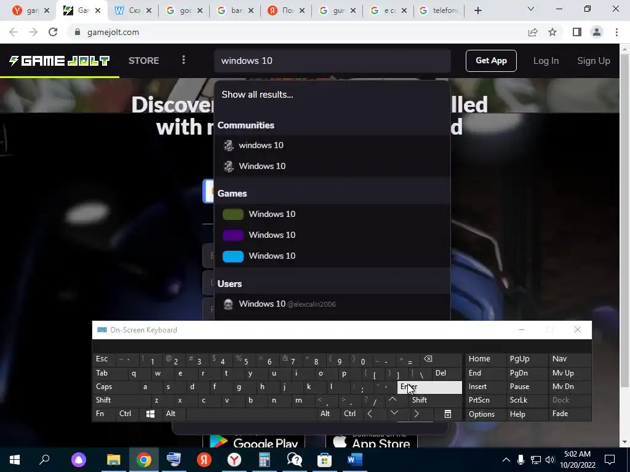Bookmark this page with the star icon
The height and width of the screenshot is (472, 630).
[552, 32]
